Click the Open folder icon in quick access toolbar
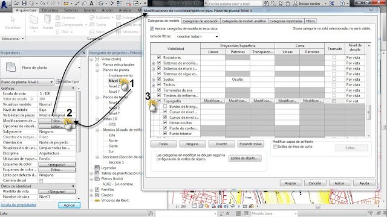387x217 pixels. click(17, 3)
